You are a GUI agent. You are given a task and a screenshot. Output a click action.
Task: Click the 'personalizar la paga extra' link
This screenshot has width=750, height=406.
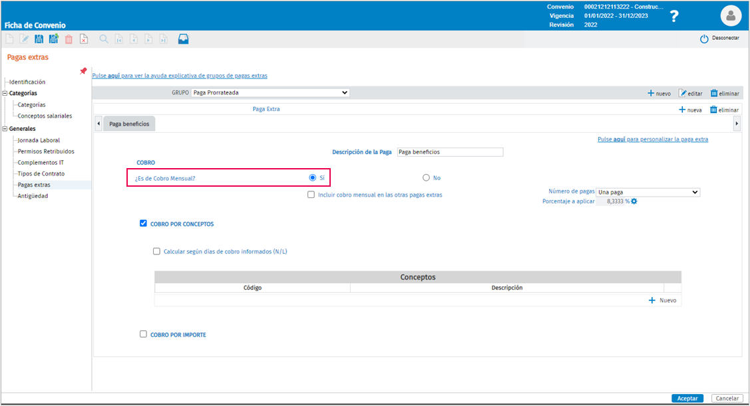(653, 140)
